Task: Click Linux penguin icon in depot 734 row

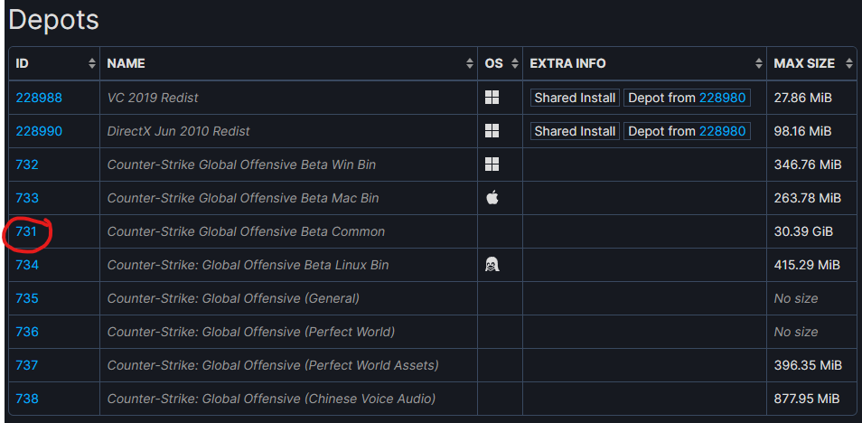Action: click(492, 265)
